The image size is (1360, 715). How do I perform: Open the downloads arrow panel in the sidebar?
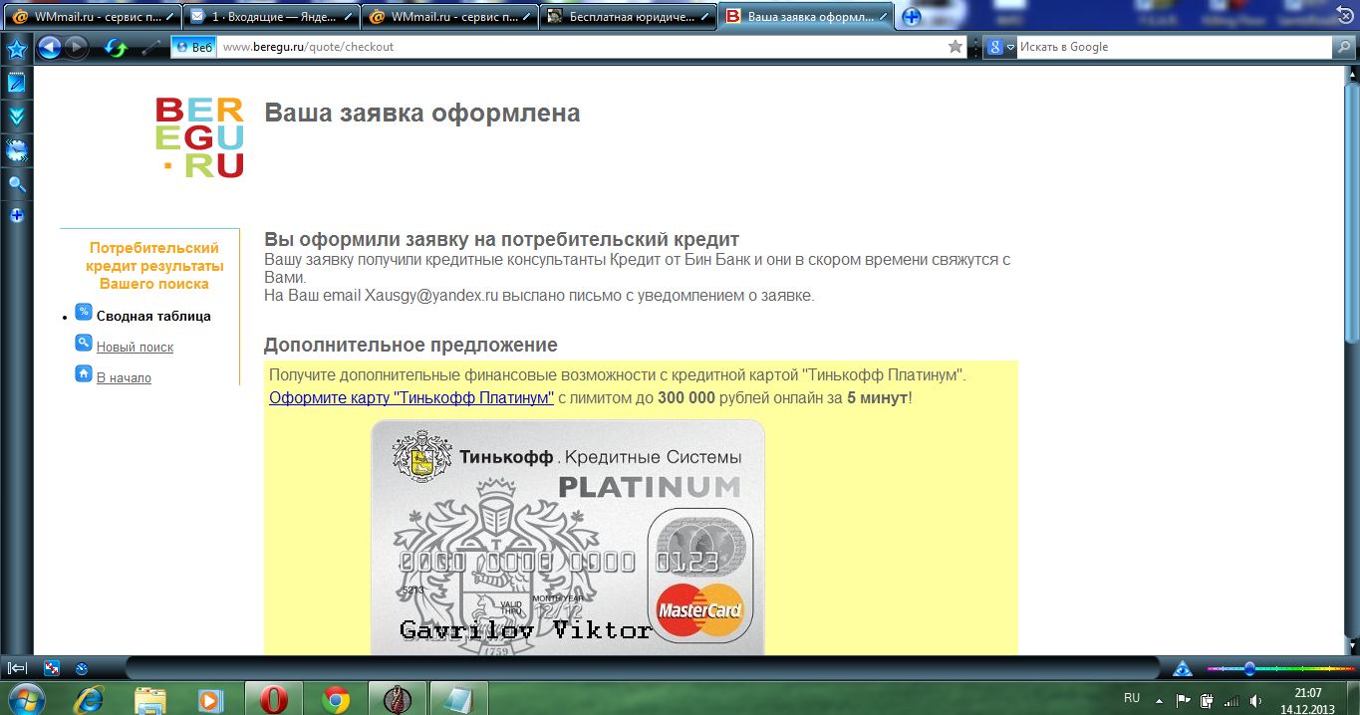click(x=16, y=117)
